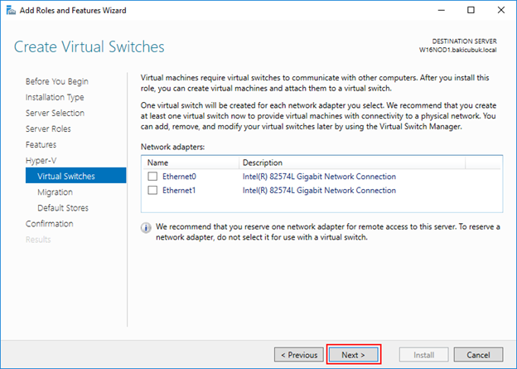Open the Hyper-V section in the sidebar
This screenshot has height=369, width=517.
41,161
